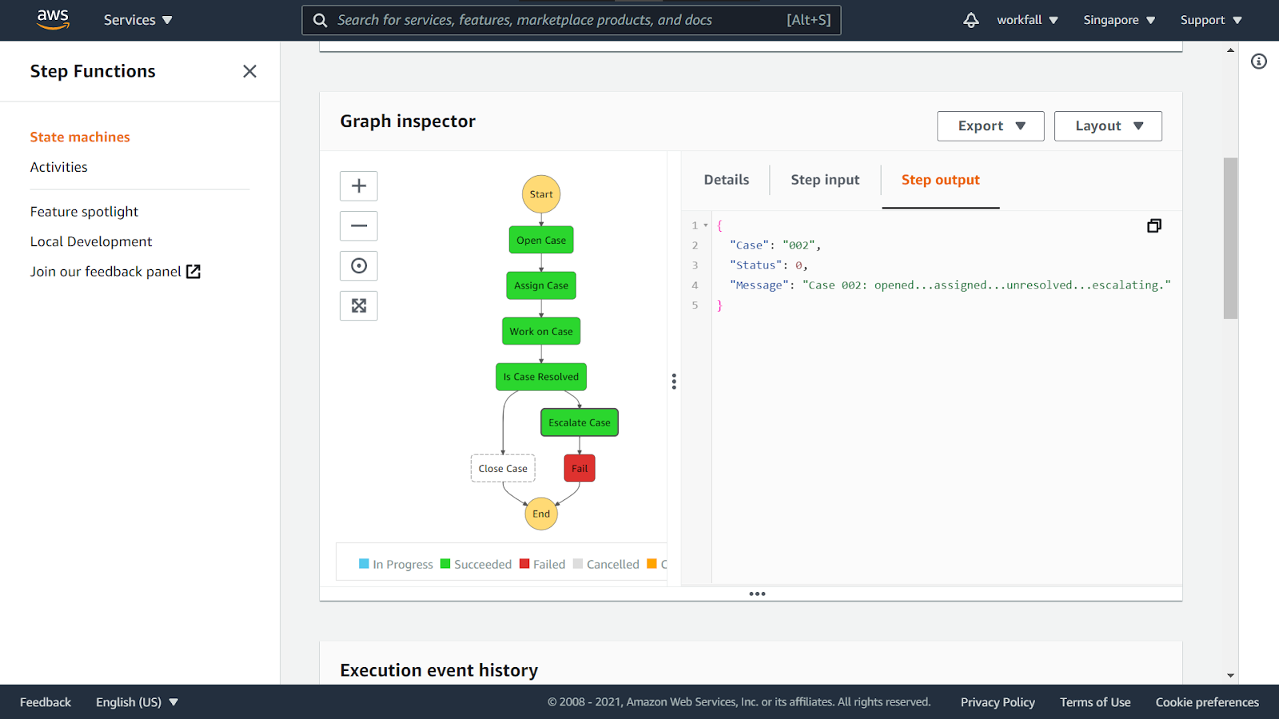Open the Terms of Use link

click(x=1095, y=702)
